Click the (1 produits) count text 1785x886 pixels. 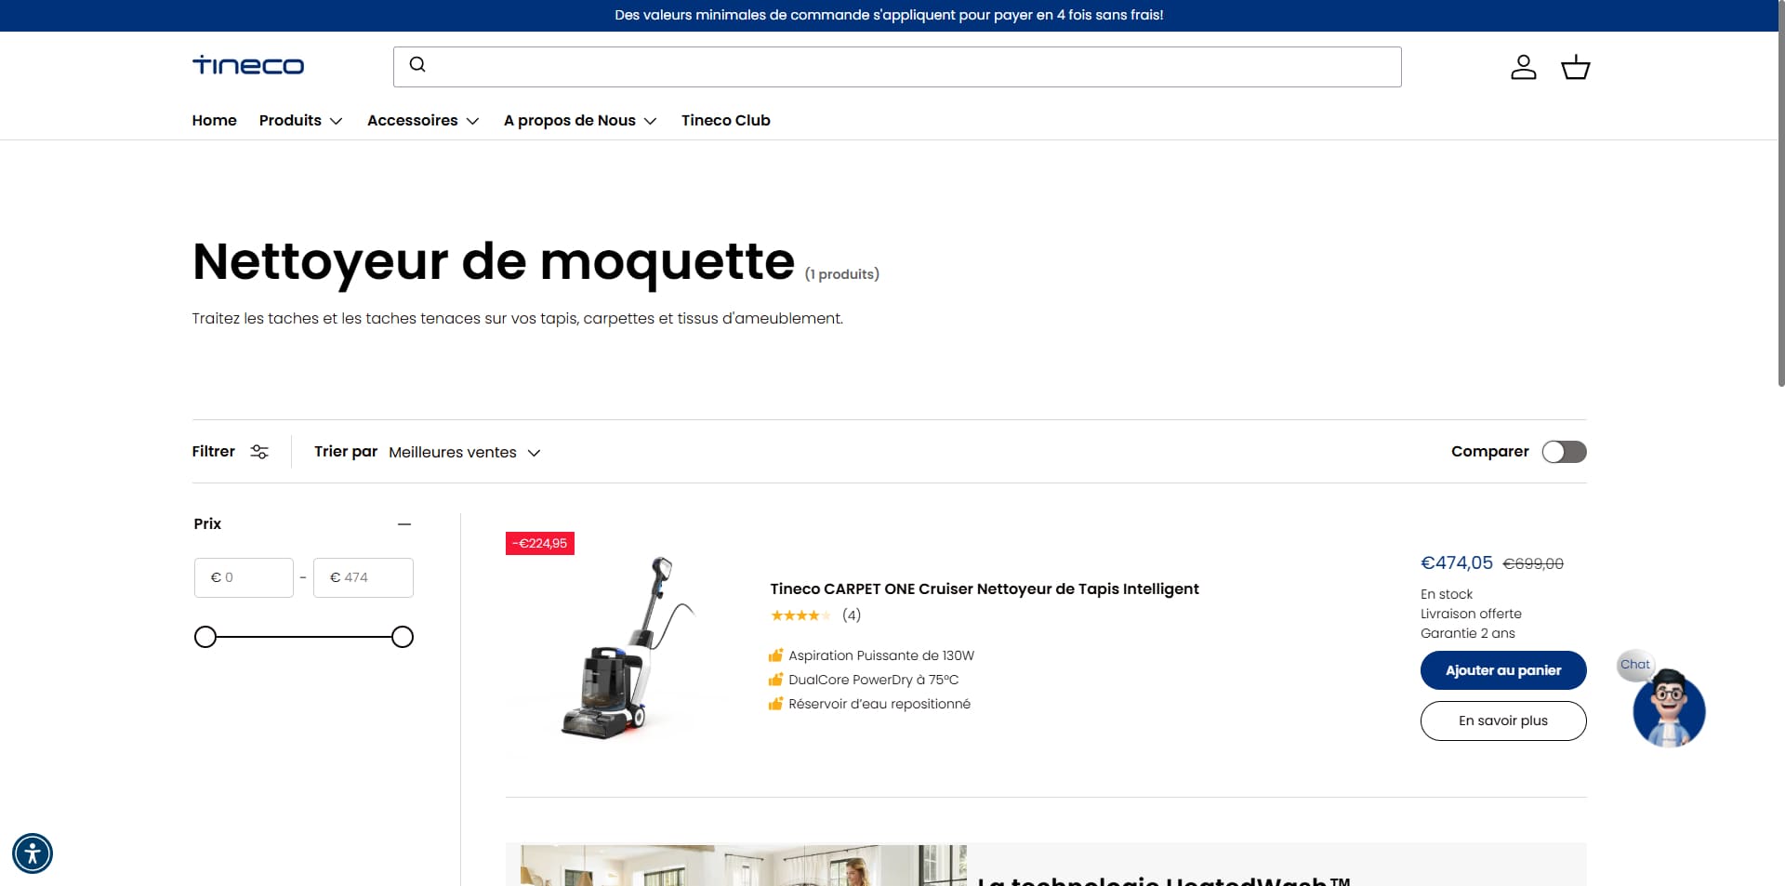point(841,274)
